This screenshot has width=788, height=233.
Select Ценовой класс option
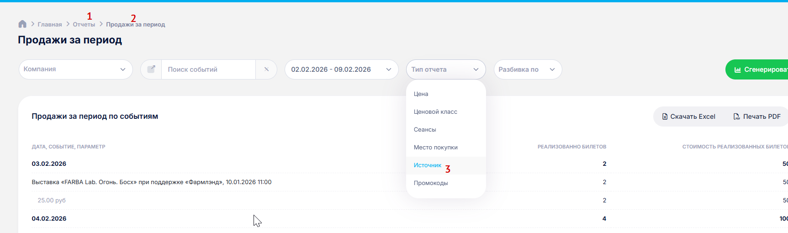point(446,111)
